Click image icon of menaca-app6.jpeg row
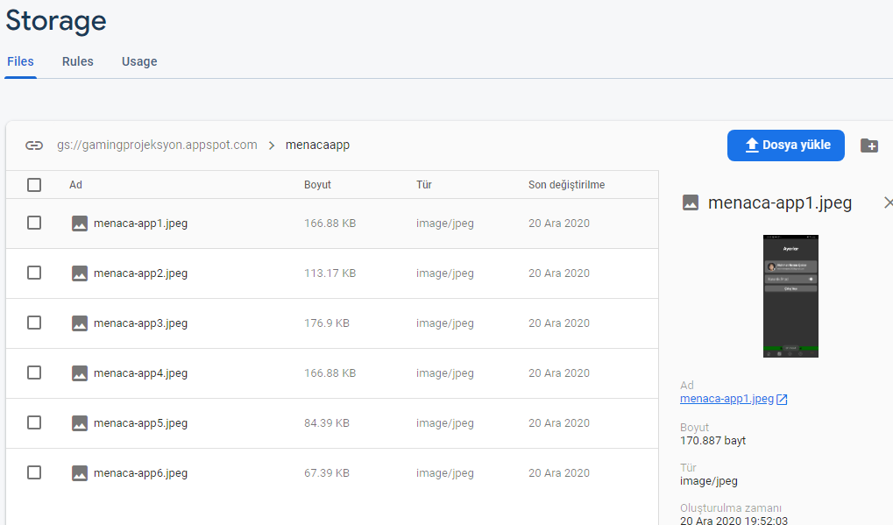The width and height of the screenshot is (893, 525). [x=80, y=473]
